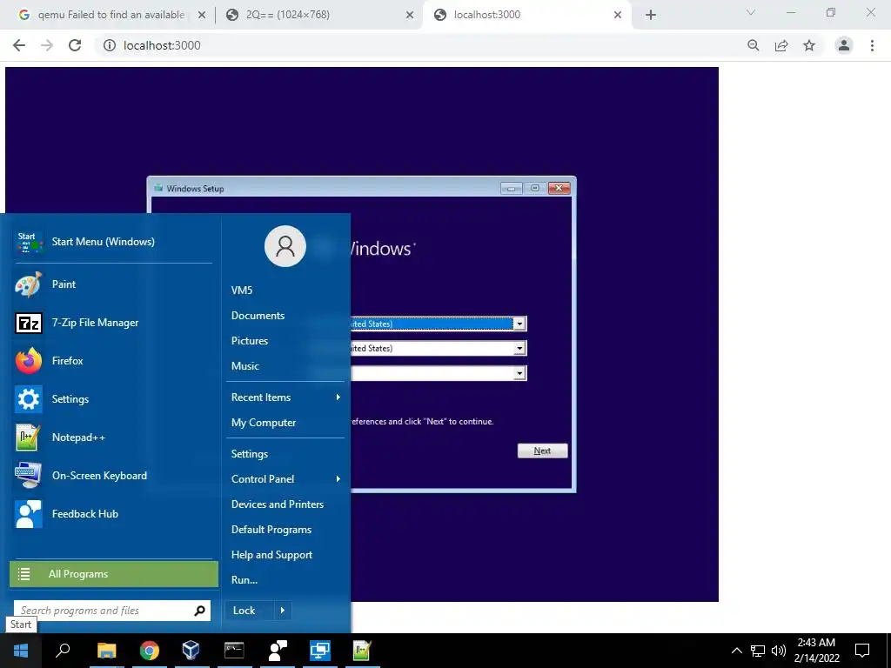Maximize the Windows Setup window

pyautogui.click(x=535, y=188)
